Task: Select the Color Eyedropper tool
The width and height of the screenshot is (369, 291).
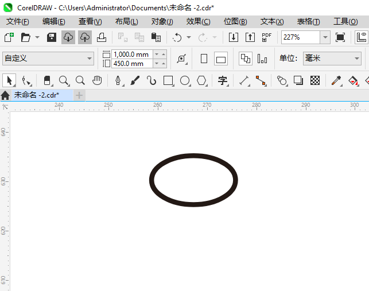Action: pyautogui.click(x=336, y=80)
